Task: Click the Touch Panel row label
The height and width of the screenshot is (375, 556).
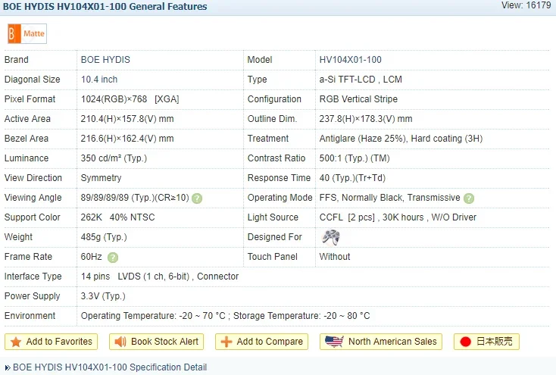Action: tap(273, 257)
